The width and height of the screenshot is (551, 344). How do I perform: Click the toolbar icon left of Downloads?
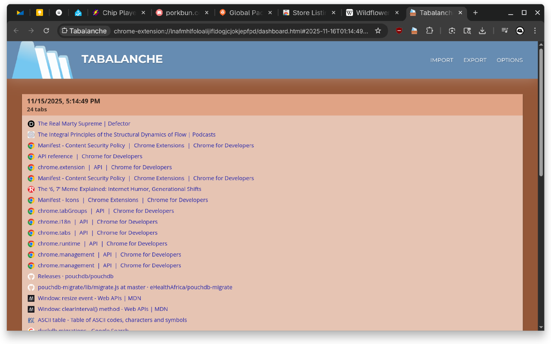[x=467, y=31]
